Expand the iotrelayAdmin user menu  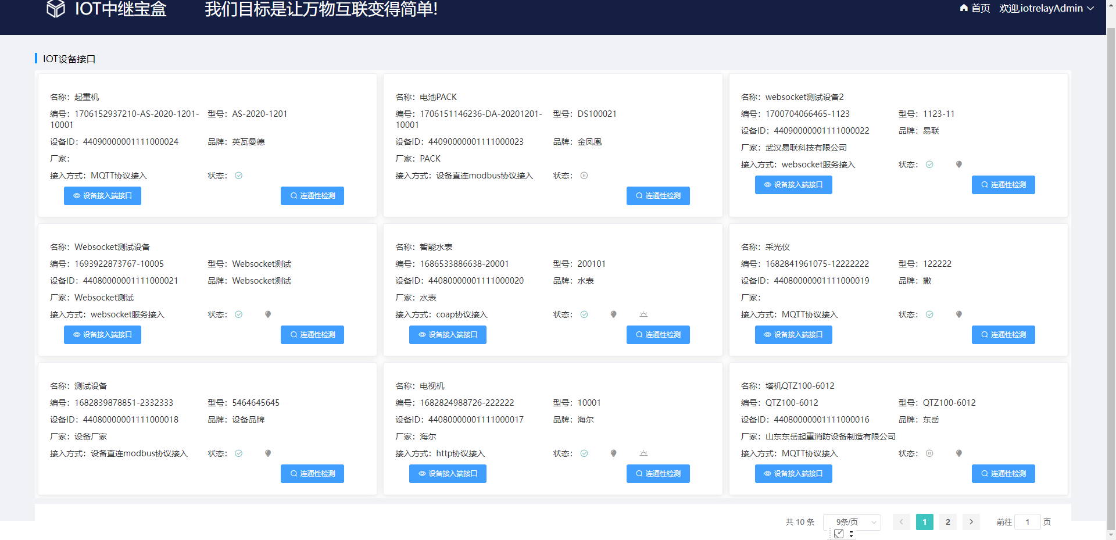(1046, 8)
